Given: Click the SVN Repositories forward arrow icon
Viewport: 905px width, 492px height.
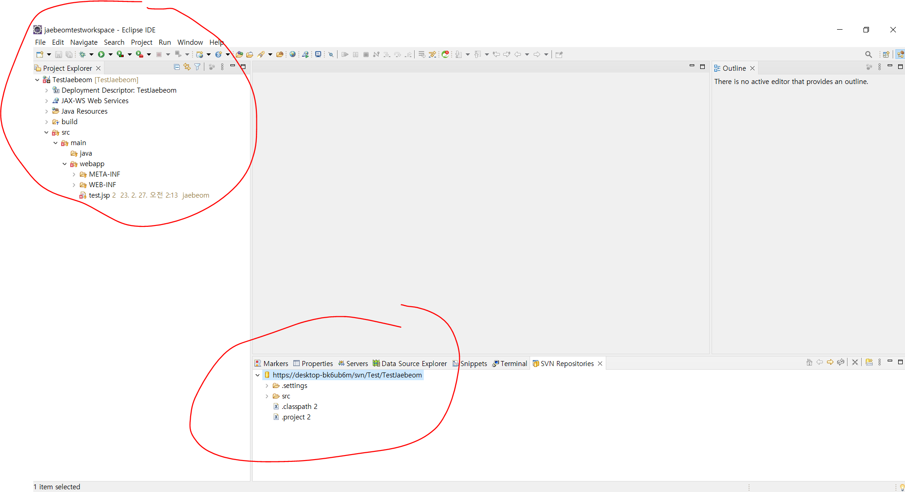Looking at the screenshot, I should (830, 362).
